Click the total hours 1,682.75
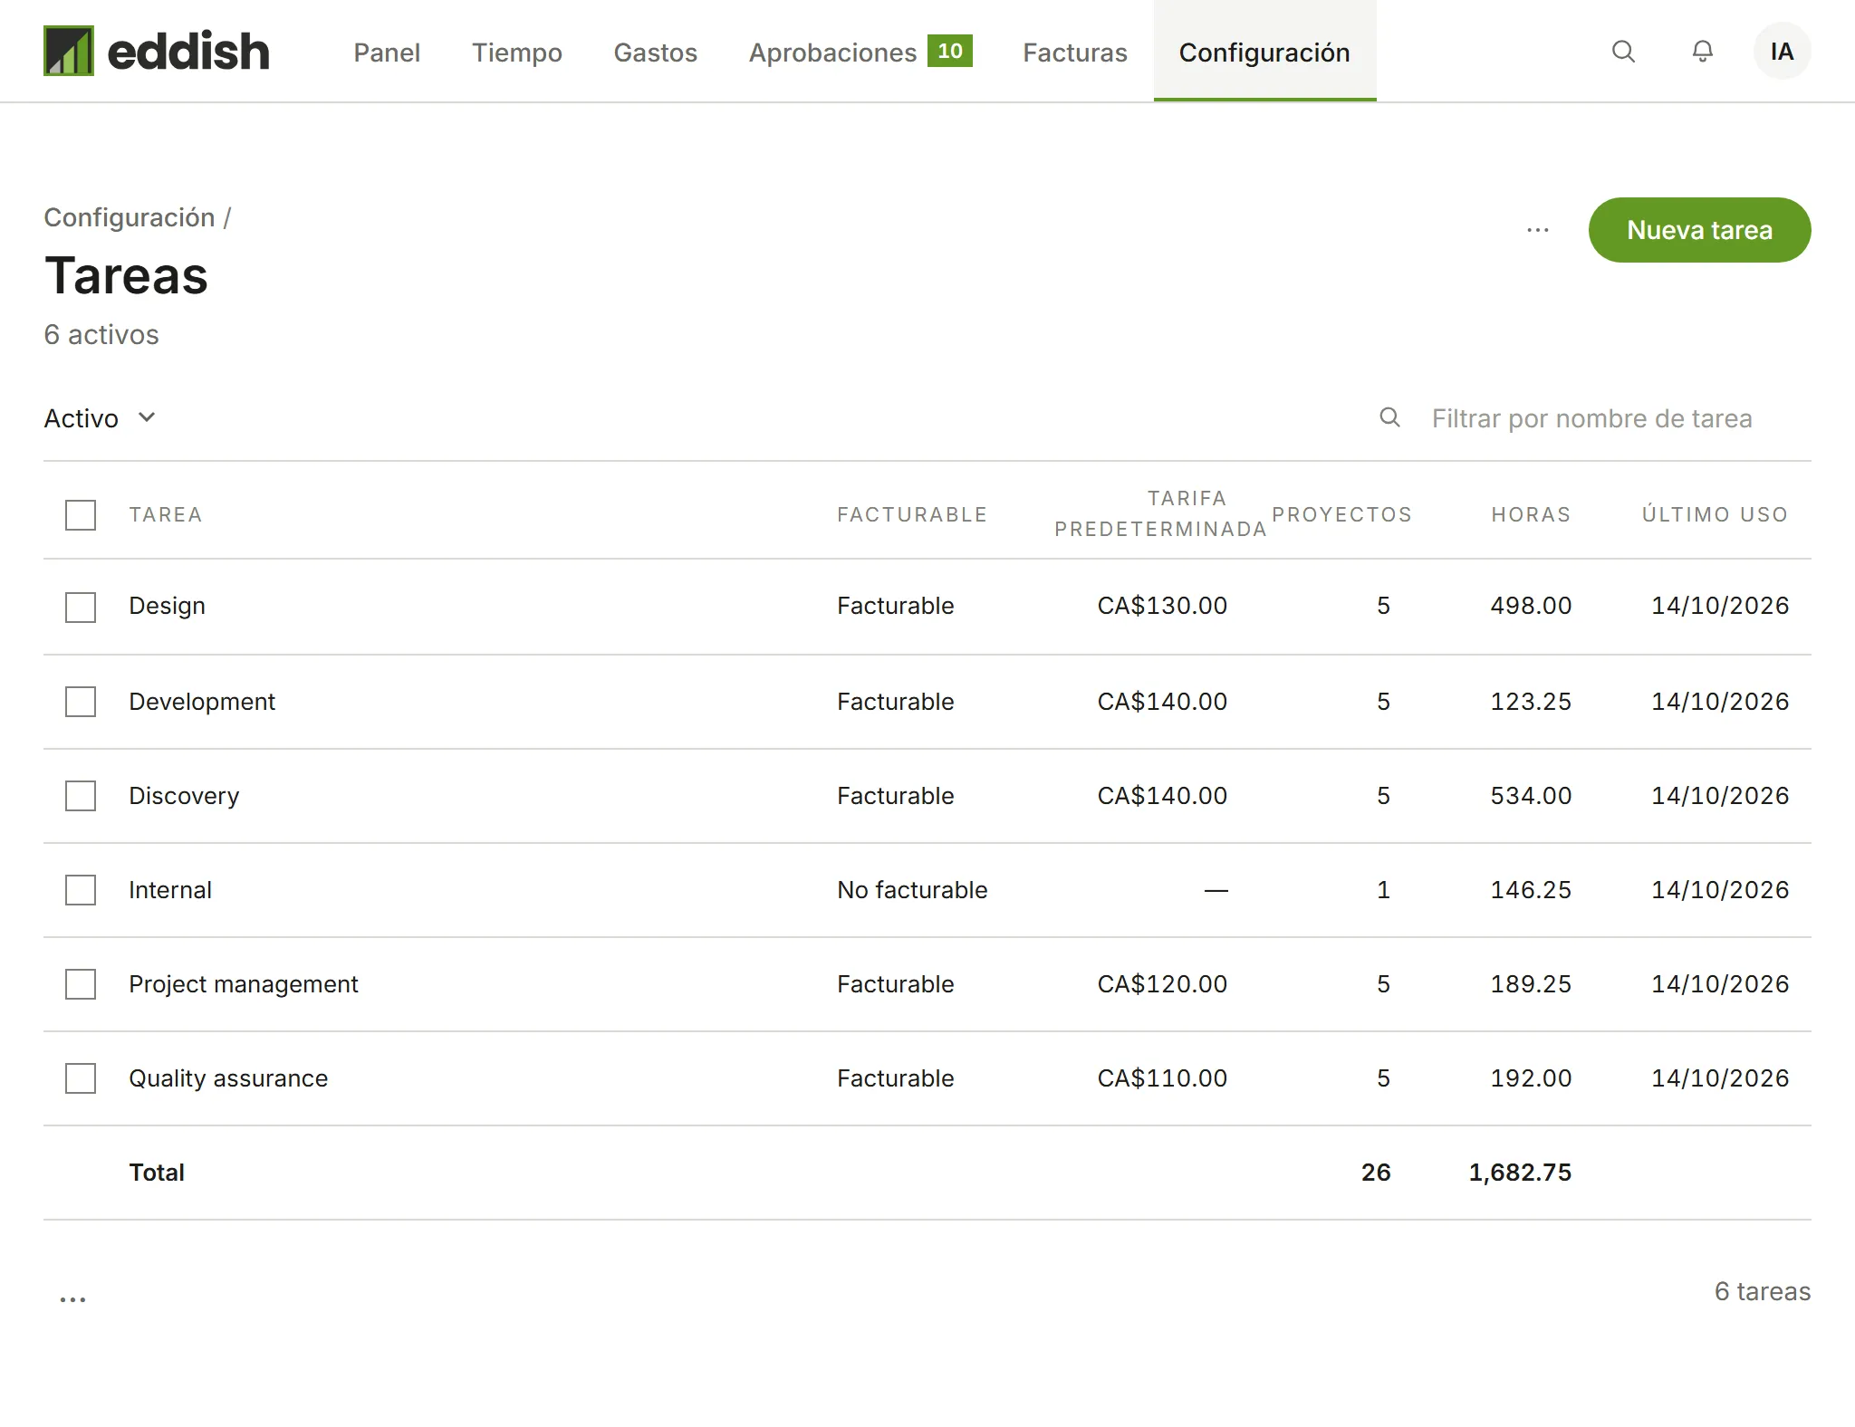 (1520, 1173)
